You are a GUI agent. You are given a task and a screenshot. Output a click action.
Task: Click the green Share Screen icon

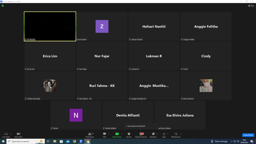(117, 134)
